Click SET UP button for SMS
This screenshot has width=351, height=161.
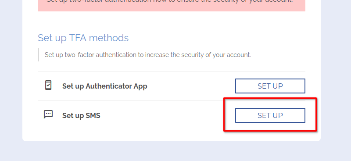(x=270, y=115)
